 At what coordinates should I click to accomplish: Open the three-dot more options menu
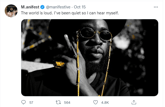coord(156,7)
